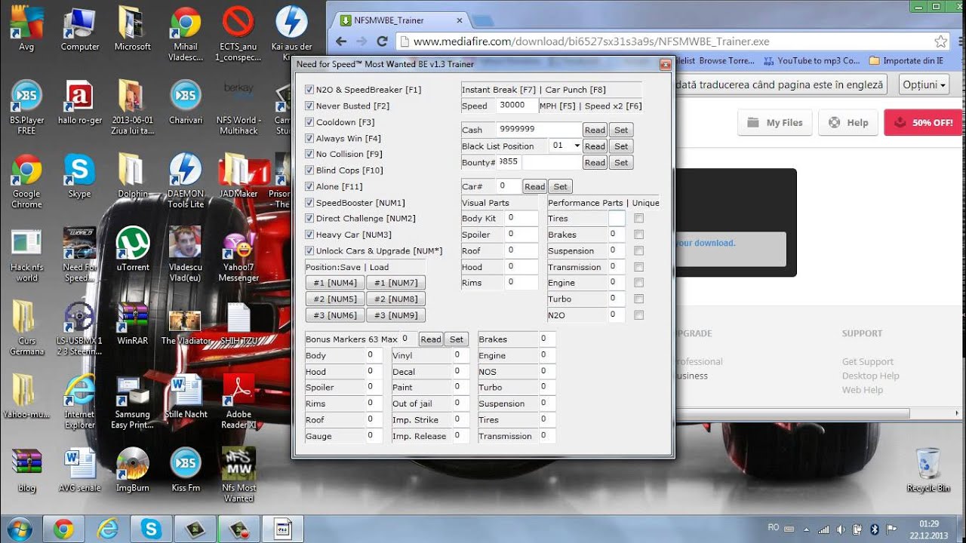Viewport: 966px width, 543px height.
Task: Open Skype from the taskbar
Action: pyautogui.click(x=151, y=529)
